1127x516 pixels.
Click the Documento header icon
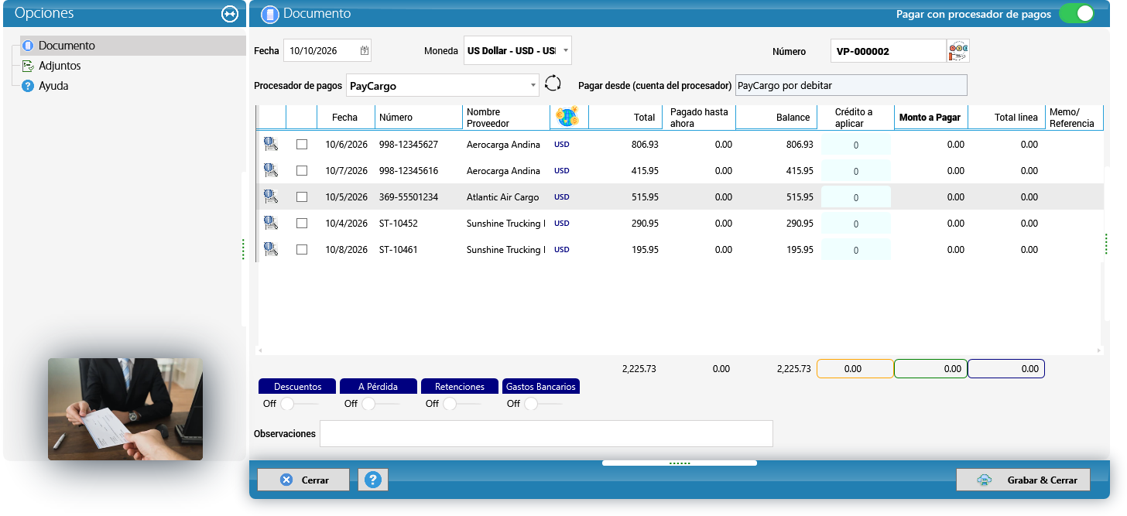pyautogui.click(x=269, y=14)
